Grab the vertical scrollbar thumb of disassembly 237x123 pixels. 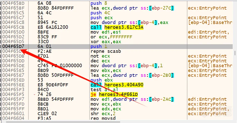click(235, 53)
